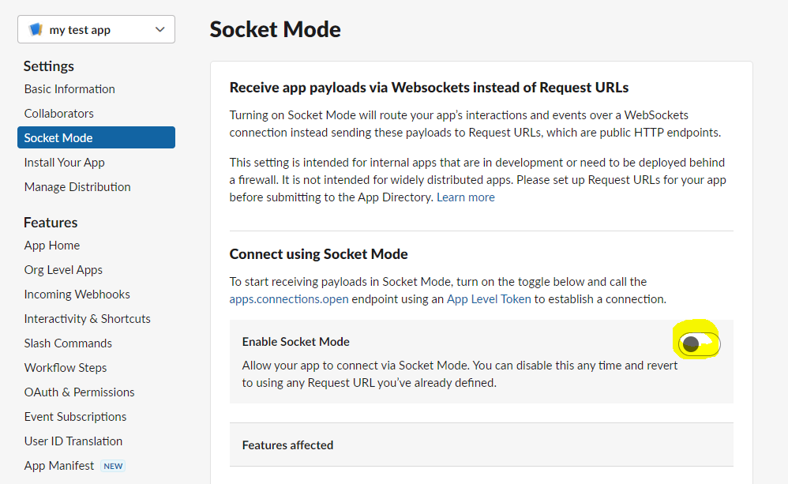Click the Enable Socket Mode label
This screenshot has width=788, height=484.
point(295,342)
